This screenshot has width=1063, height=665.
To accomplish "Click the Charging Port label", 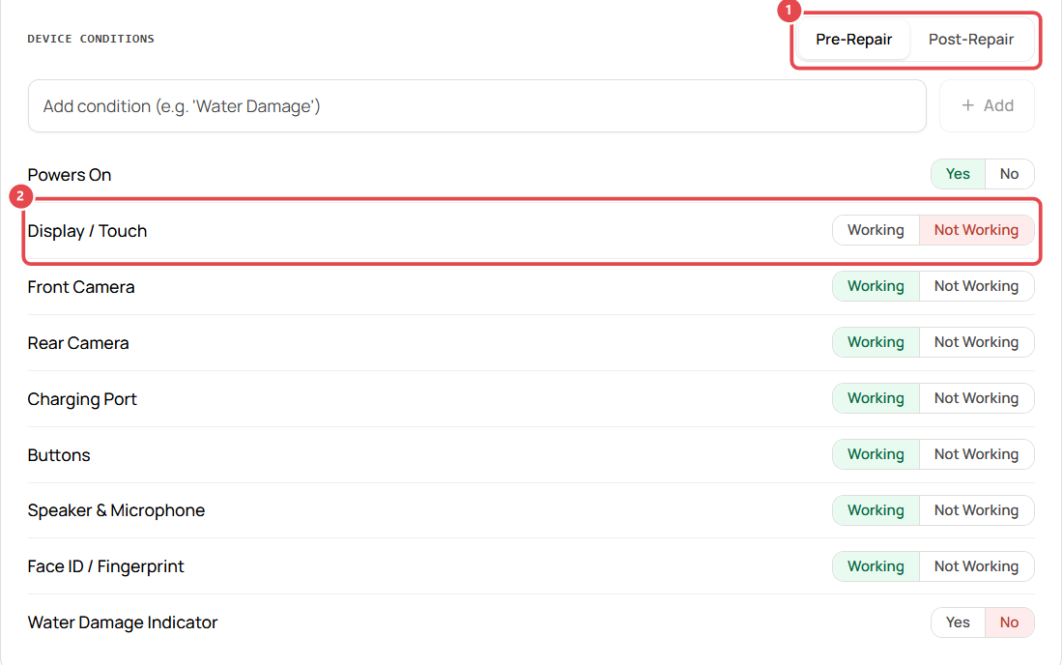I will [x=82, y=399].
